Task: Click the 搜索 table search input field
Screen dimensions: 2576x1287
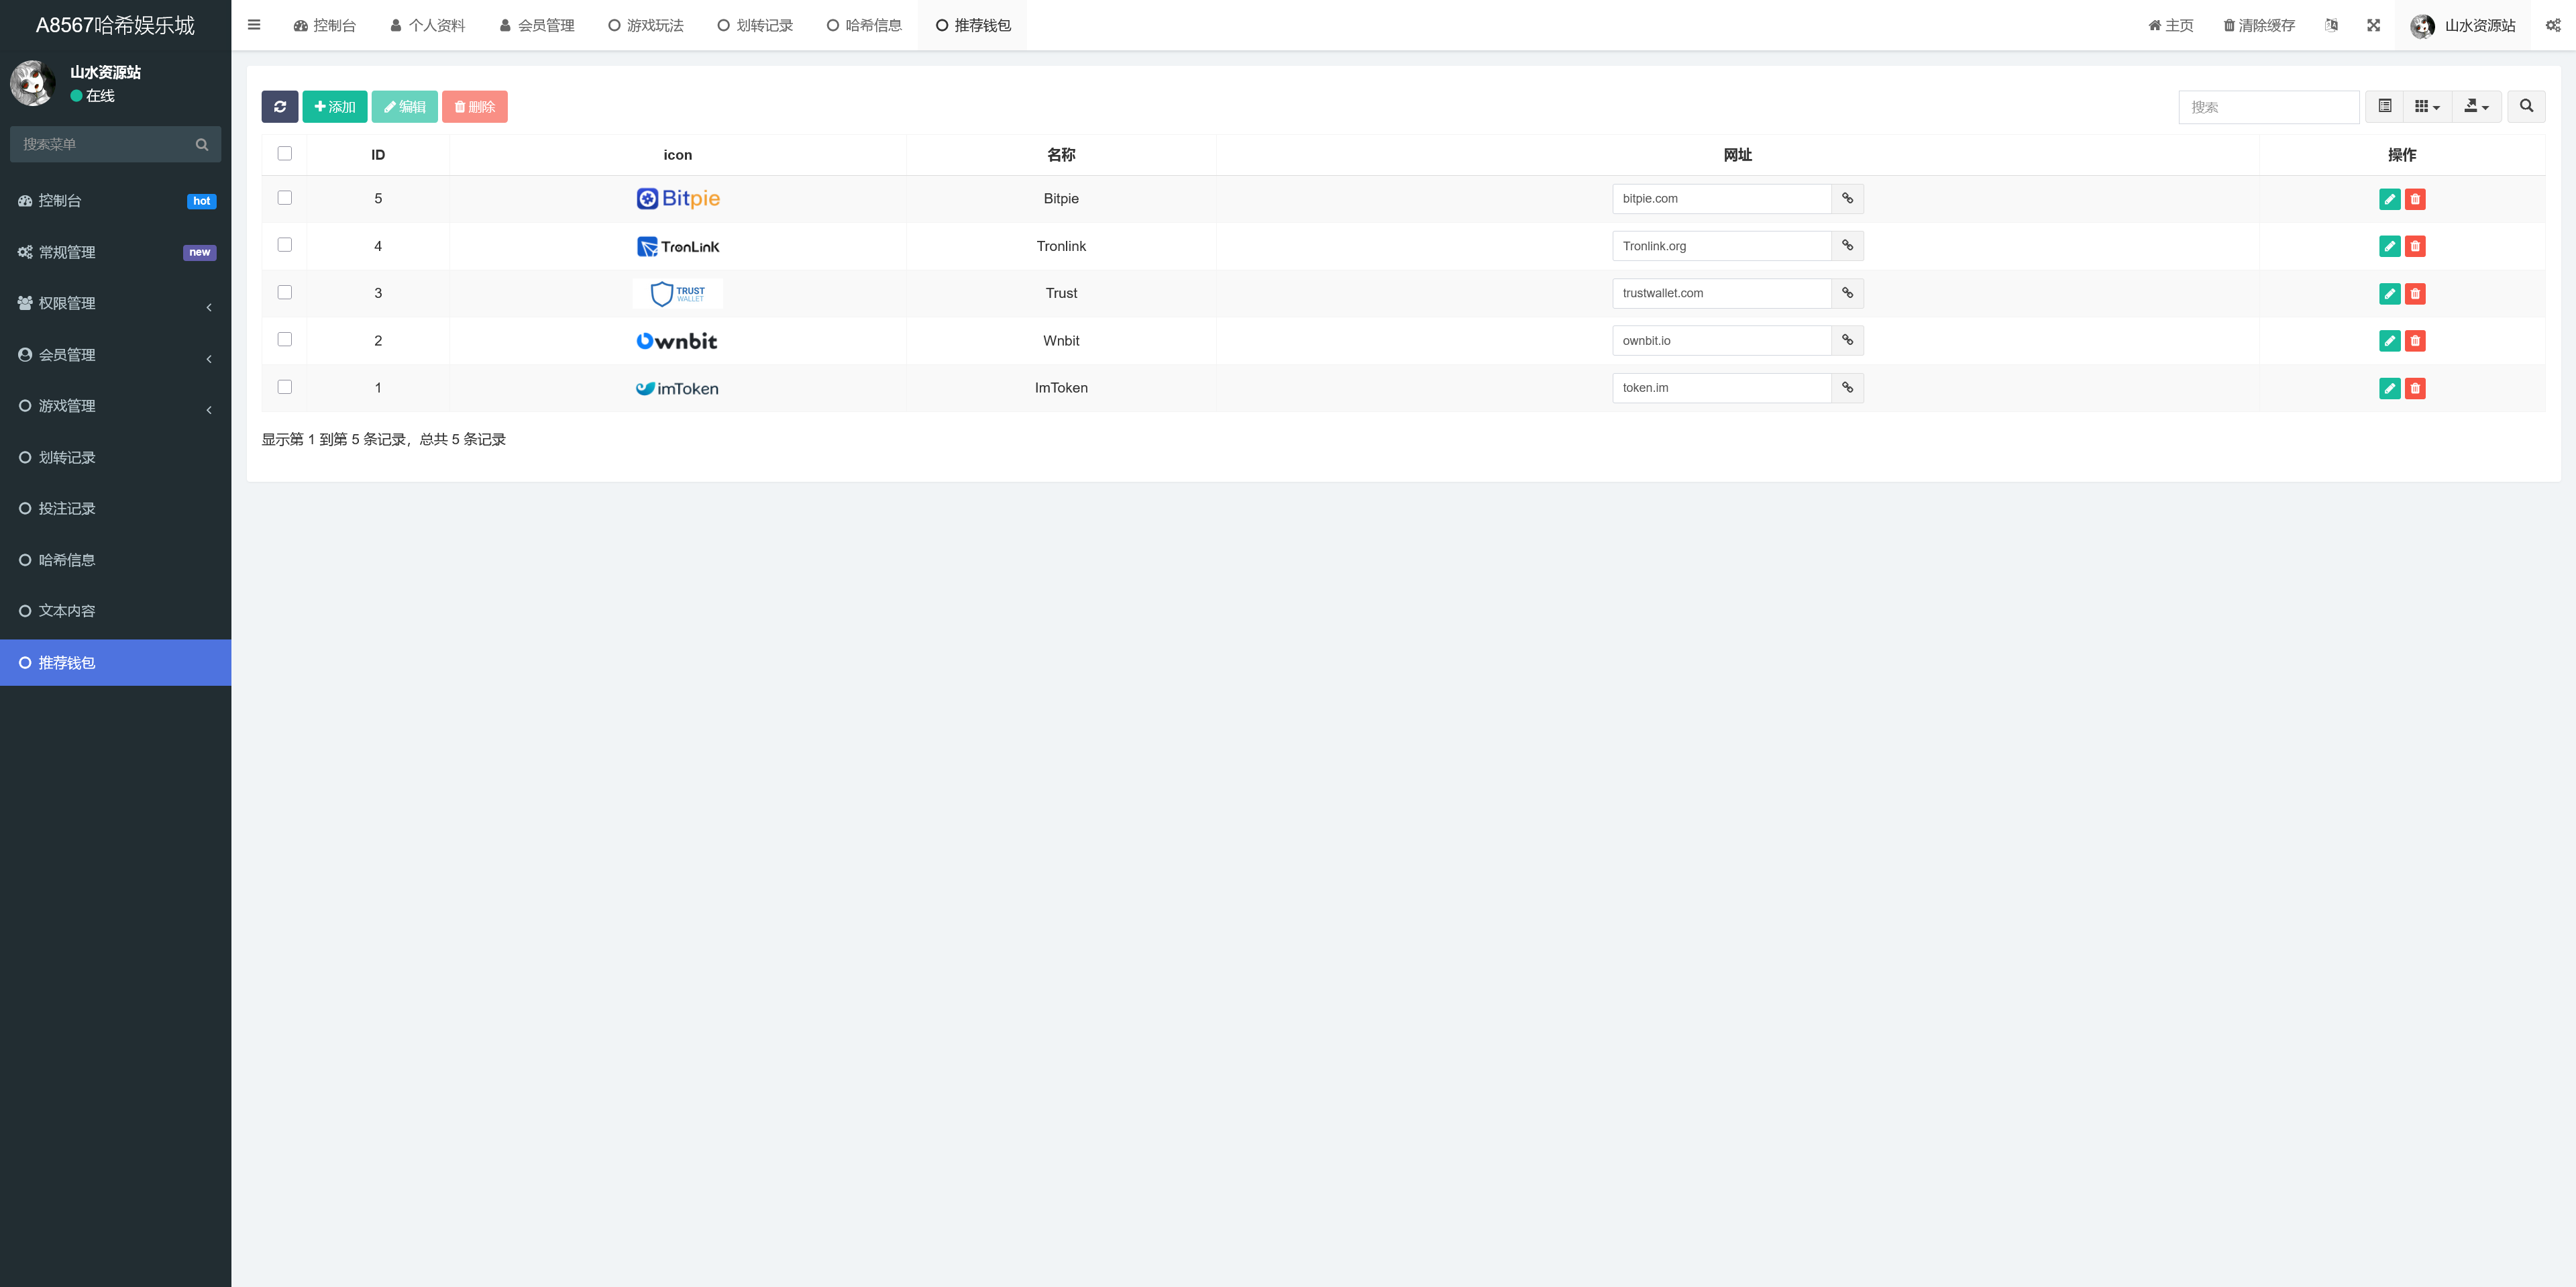Action: (x=2268, y=107)
